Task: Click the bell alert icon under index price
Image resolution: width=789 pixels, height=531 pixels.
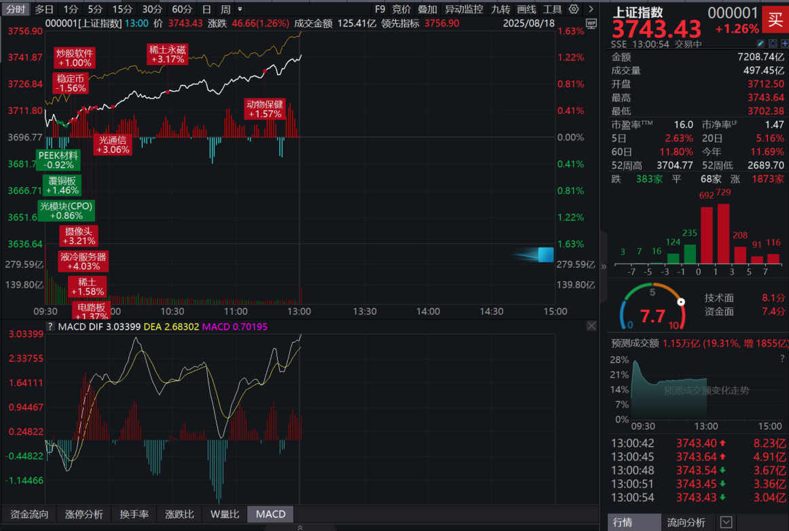Action: pos(773,43)
